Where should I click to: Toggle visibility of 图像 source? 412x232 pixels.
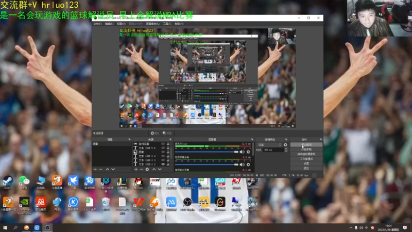coord(163,152)
